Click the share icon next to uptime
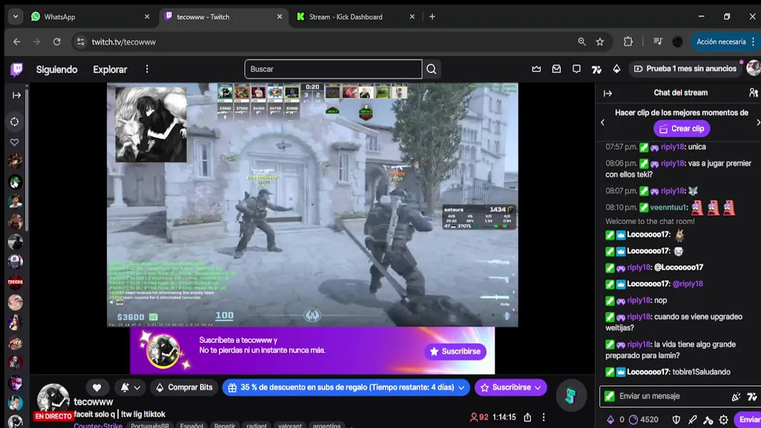 click(527, 417)
